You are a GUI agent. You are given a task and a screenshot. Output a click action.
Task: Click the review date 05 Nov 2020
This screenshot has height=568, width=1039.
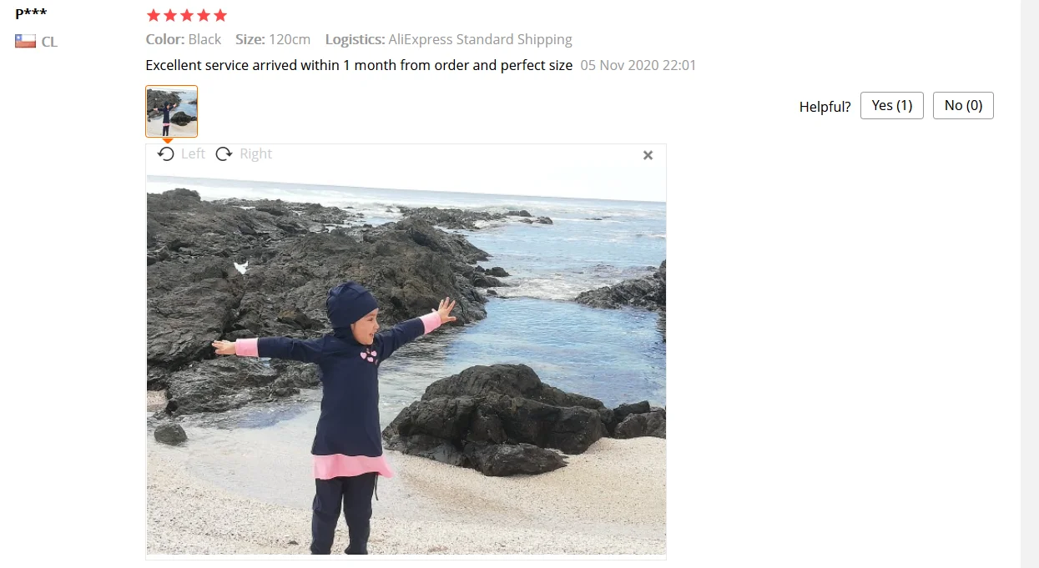pyautogui.click(x=638, y=65)
